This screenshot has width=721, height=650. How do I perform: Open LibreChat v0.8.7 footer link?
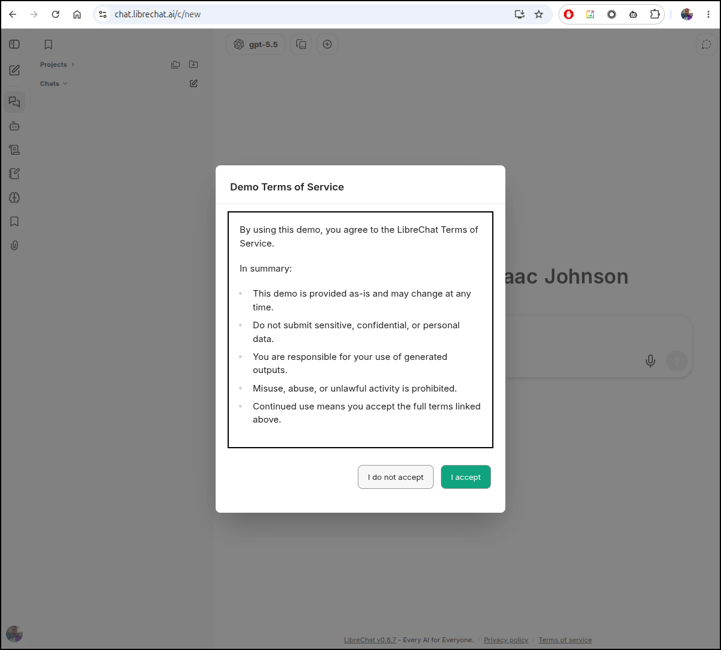click(370, 640)
